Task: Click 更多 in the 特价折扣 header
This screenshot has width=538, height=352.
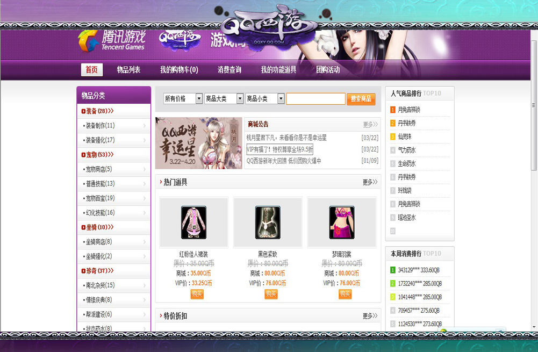Action: pyautogui.click(x=370, y=315)
